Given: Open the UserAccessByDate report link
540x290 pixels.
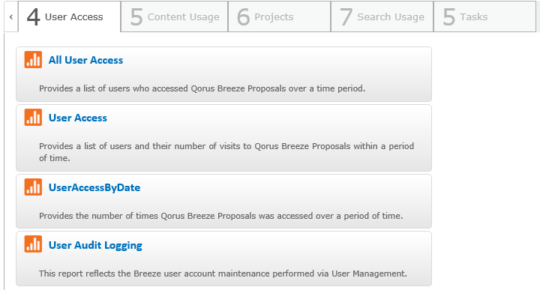Looking at the screenshot, I should 94,187.
